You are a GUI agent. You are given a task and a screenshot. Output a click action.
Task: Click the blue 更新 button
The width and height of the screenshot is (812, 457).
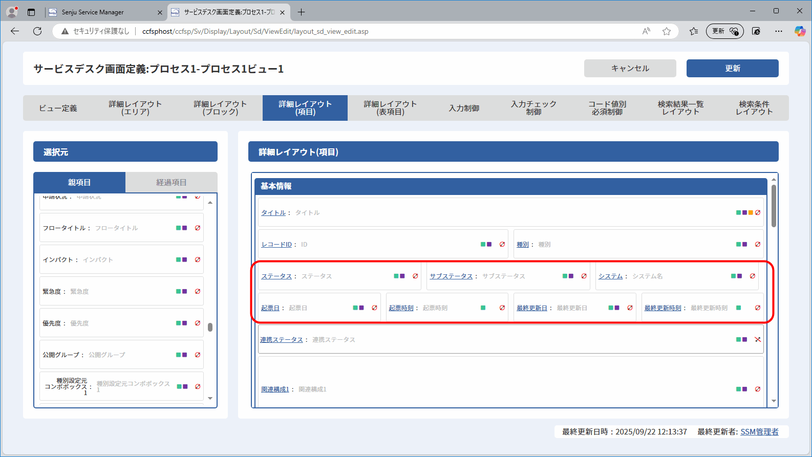733,68
